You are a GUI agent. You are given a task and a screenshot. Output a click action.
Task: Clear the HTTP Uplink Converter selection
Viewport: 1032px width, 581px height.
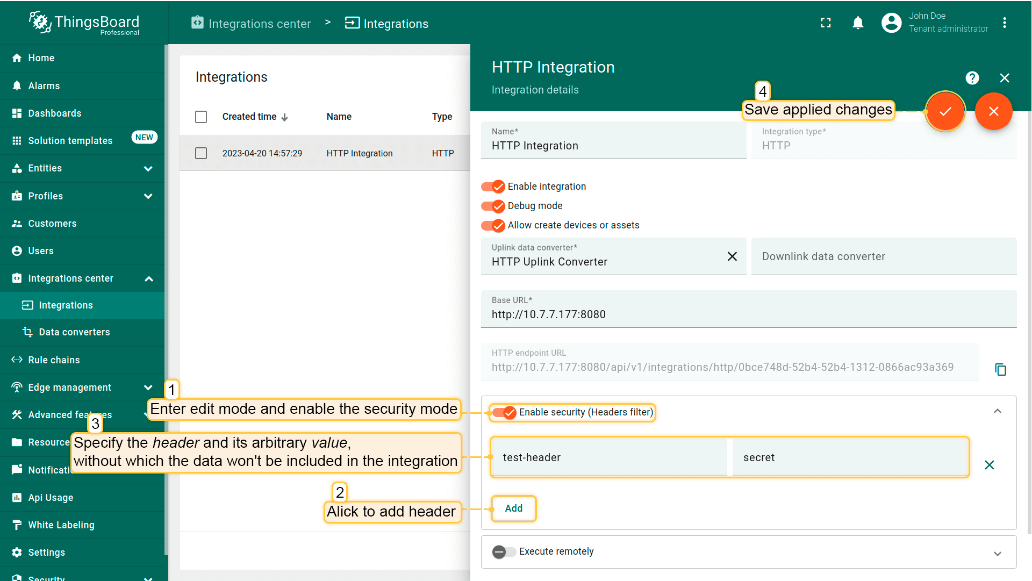pos(732,256)
